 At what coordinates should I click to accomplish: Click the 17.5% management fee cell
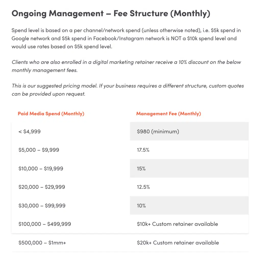pyautogui.click(x=143, y=150)
